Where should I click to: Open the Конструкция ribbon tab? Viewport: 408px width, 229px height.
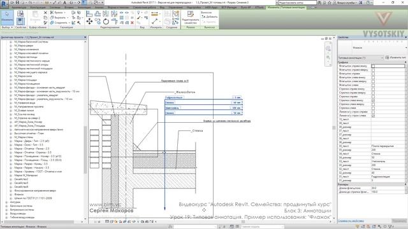pos(38,8)
